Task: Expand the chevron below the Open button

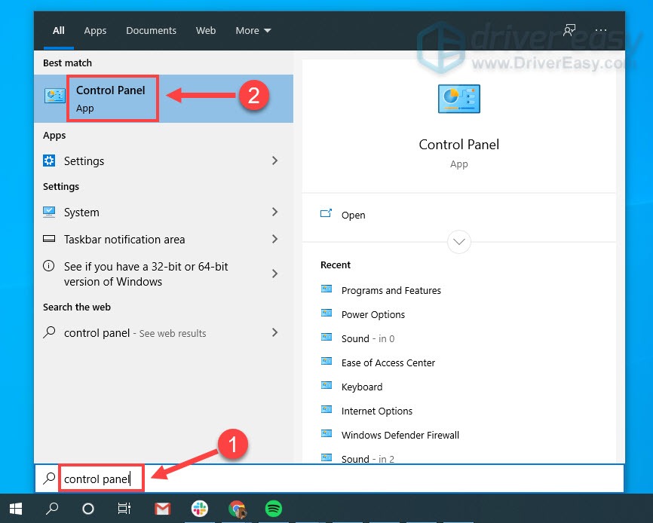Action: (458, 242)
